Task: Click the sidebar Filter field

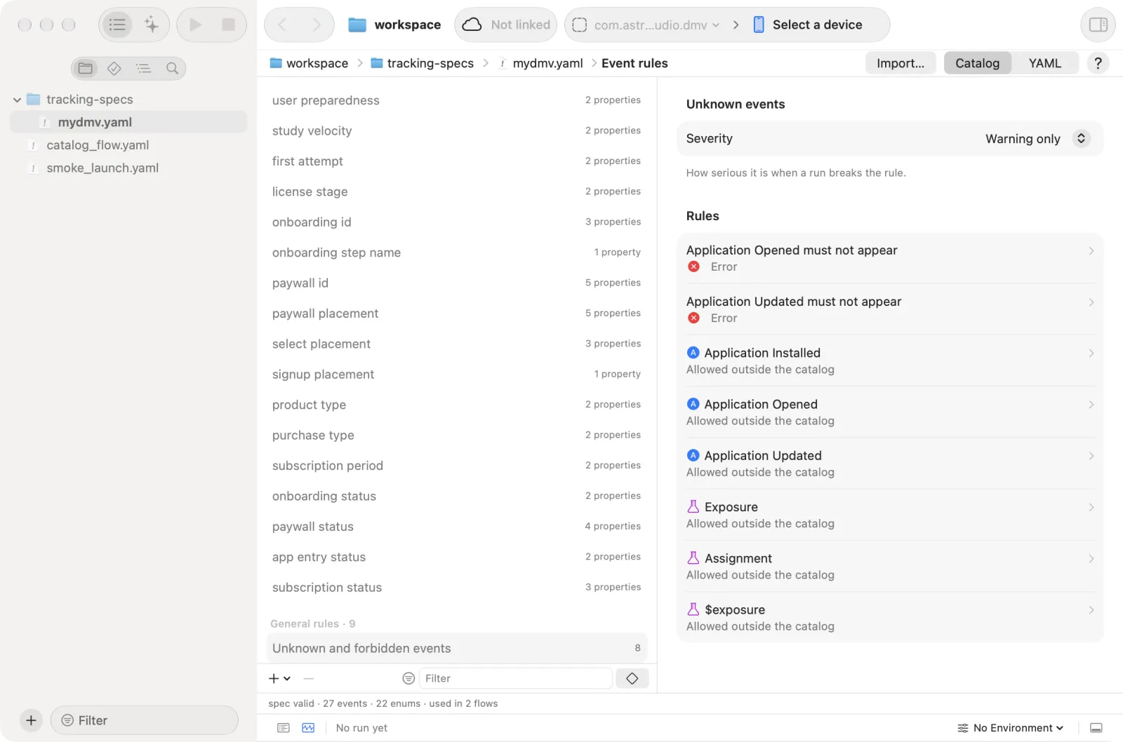Action: click(x=145, y=720)
